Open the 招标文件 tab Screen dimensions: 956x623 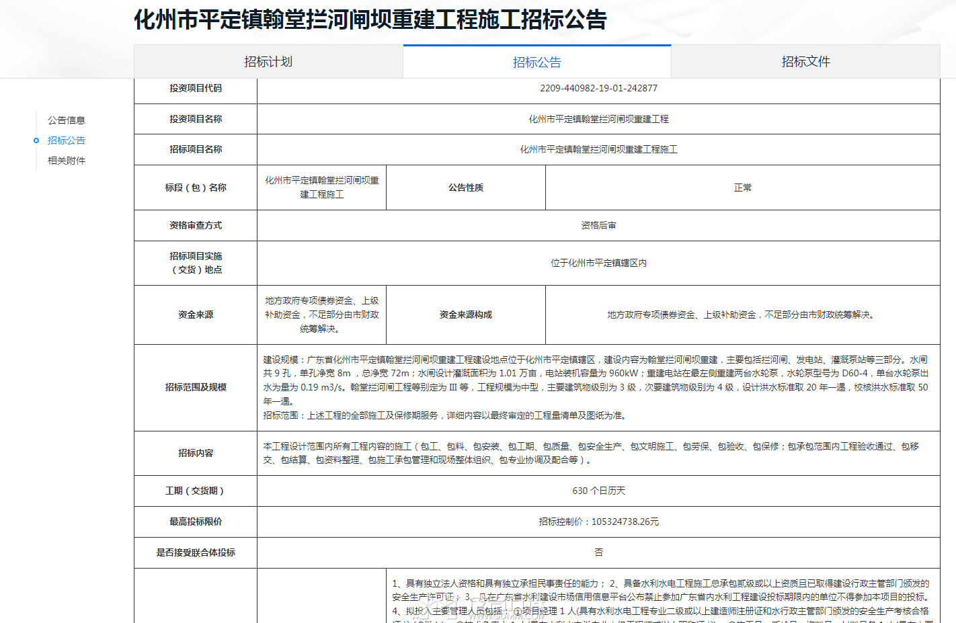click(805, 62)
